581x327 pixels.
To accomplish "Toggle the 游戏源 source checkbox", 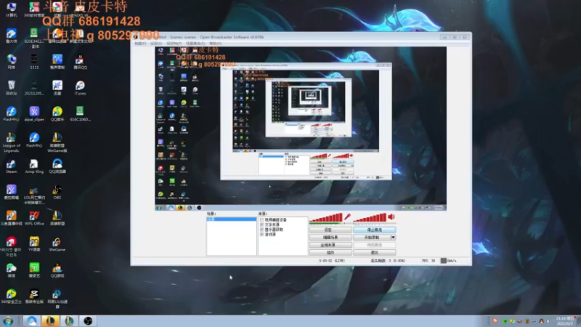I will point(262,234).
